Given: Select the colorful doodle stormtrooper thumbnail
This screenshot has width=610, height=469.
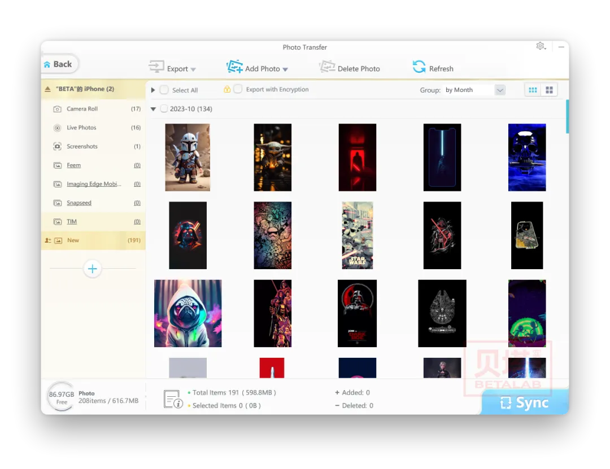Looking at the screenshot, I should coord(272,235).
